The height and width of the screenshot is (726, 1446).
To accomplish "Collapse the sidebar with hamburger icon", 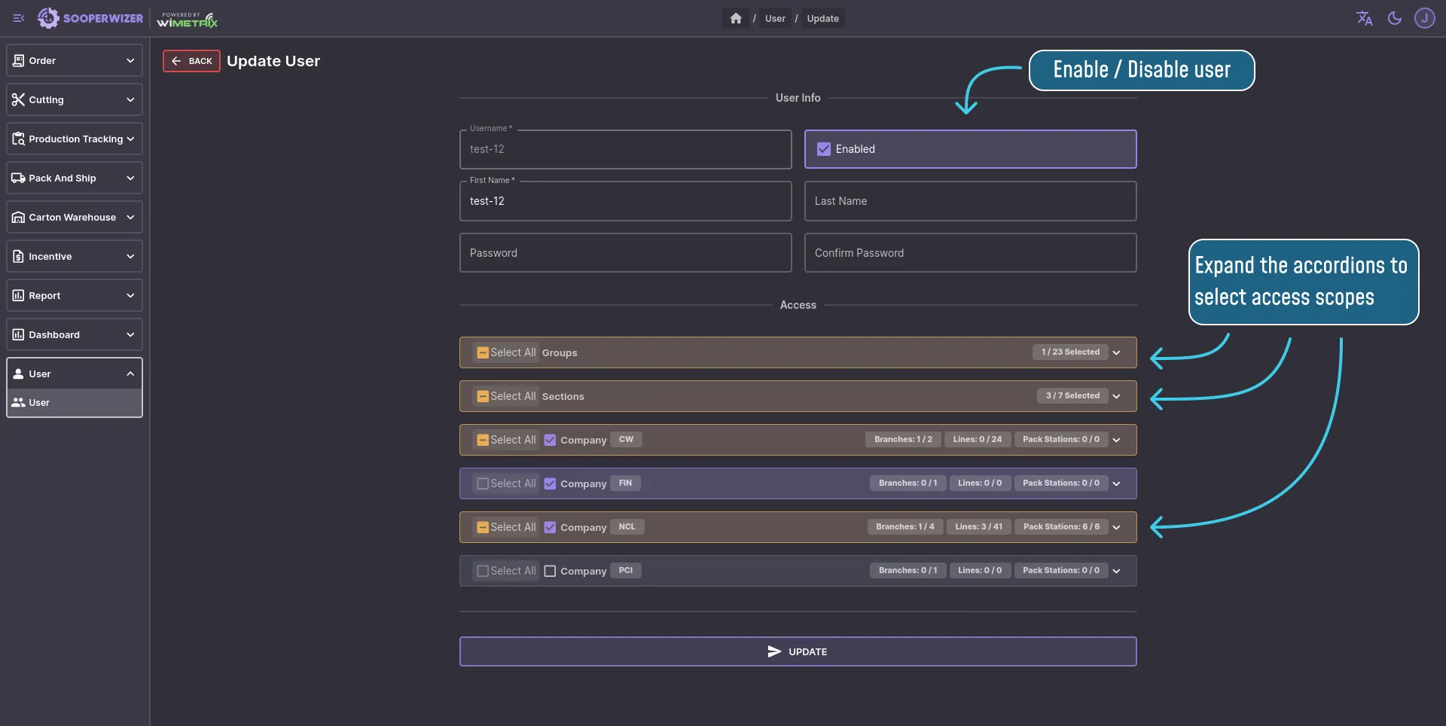I will pos(19,18).
